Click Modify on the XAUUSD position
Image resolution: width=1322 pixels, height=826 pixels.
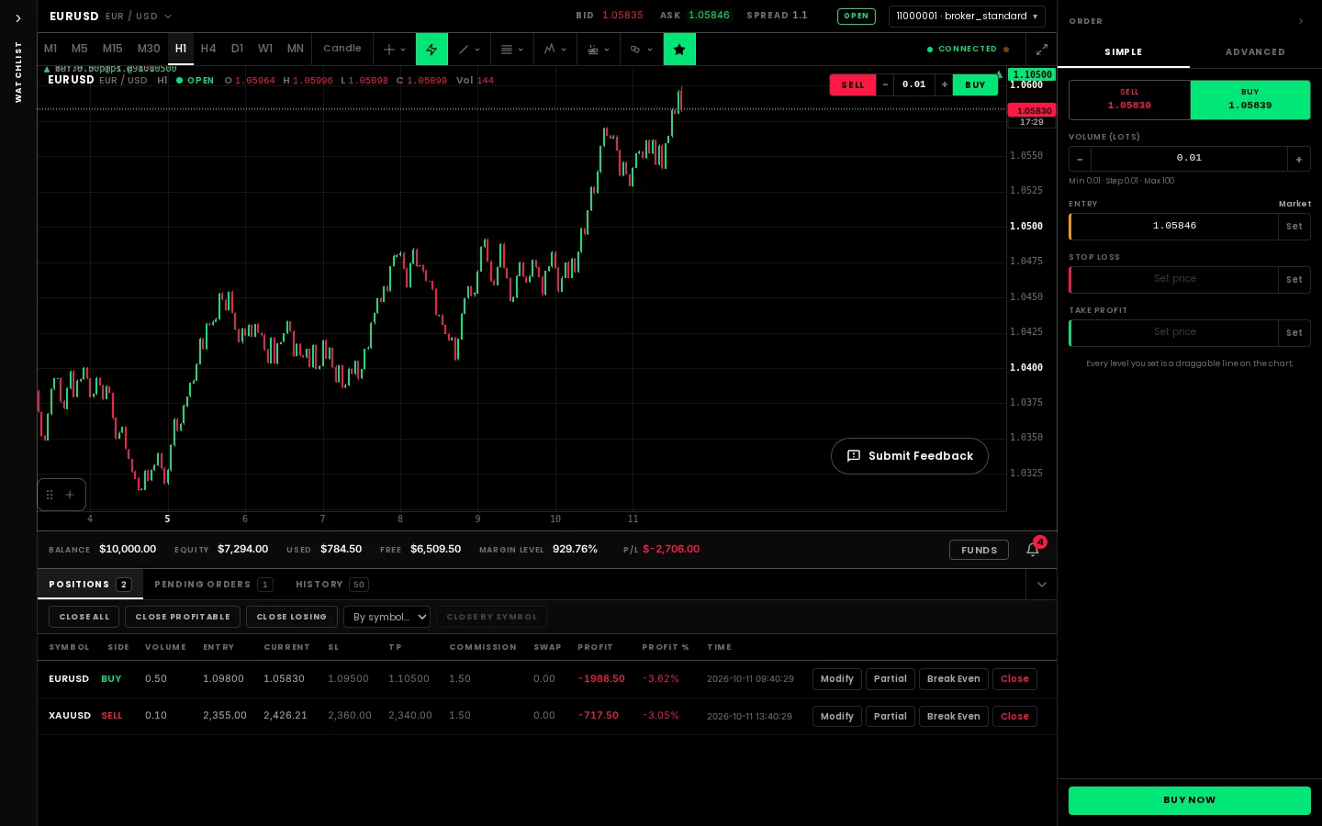pos(837,716)
